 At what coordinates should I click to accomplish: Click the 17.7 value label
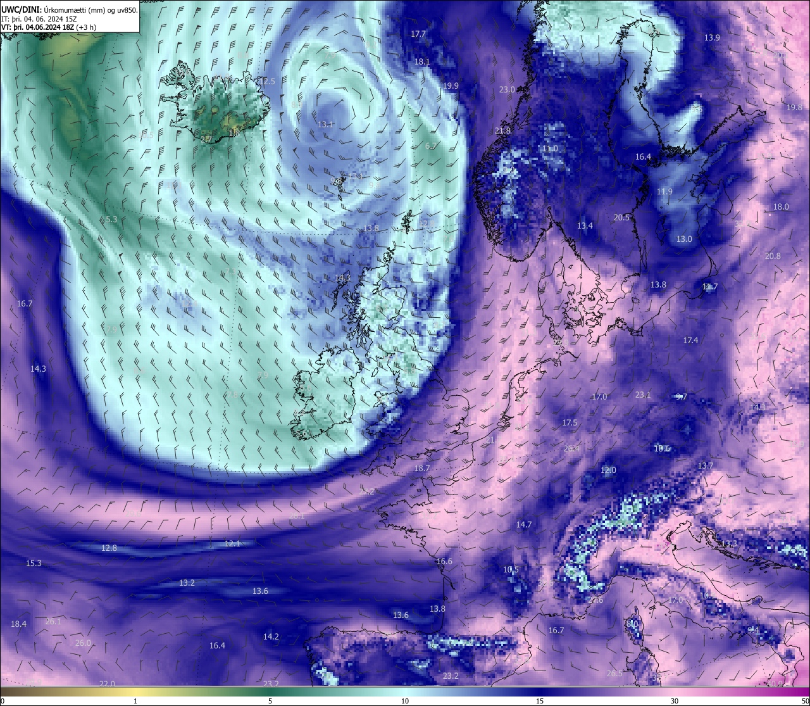click(418, 34)
